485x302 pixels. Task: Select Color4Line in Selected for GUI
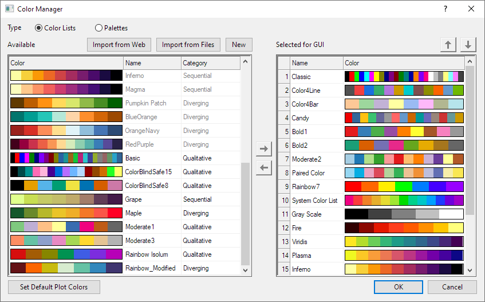[x=306, y=91]
